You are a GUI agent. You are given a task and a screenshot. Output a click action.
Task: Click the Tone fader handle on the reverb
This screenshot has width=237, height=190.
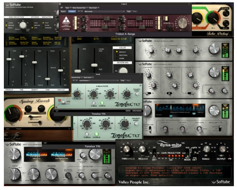coord(48,79)
